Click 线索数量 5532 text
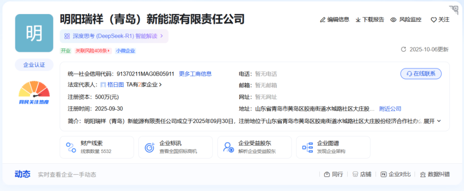This screenshot has height=191, width=464. coord(96,152)
